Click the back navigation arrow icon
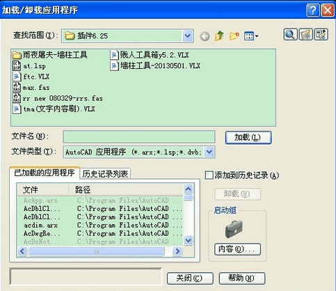The width and height of the screenshot is (336, 291). coord(205,36)
